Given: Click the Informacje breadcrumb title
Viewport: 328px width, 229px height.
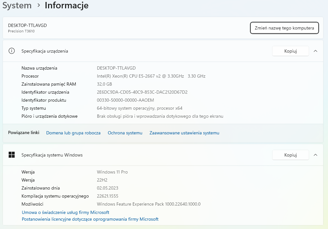Looking at the screenshot, I should 66,5.
